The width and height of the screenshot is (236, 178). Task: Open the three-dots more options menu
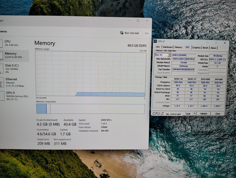click(x=147, y=33)
